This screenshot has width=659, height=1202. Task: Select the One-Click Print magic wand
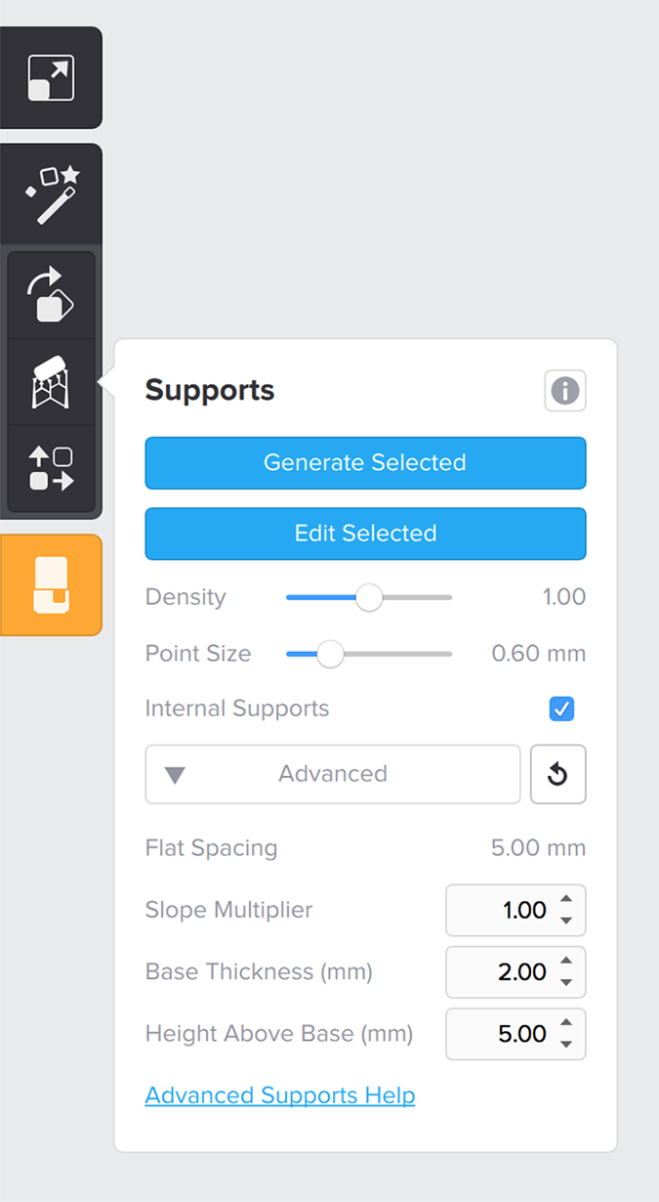(x=52, y=194)
